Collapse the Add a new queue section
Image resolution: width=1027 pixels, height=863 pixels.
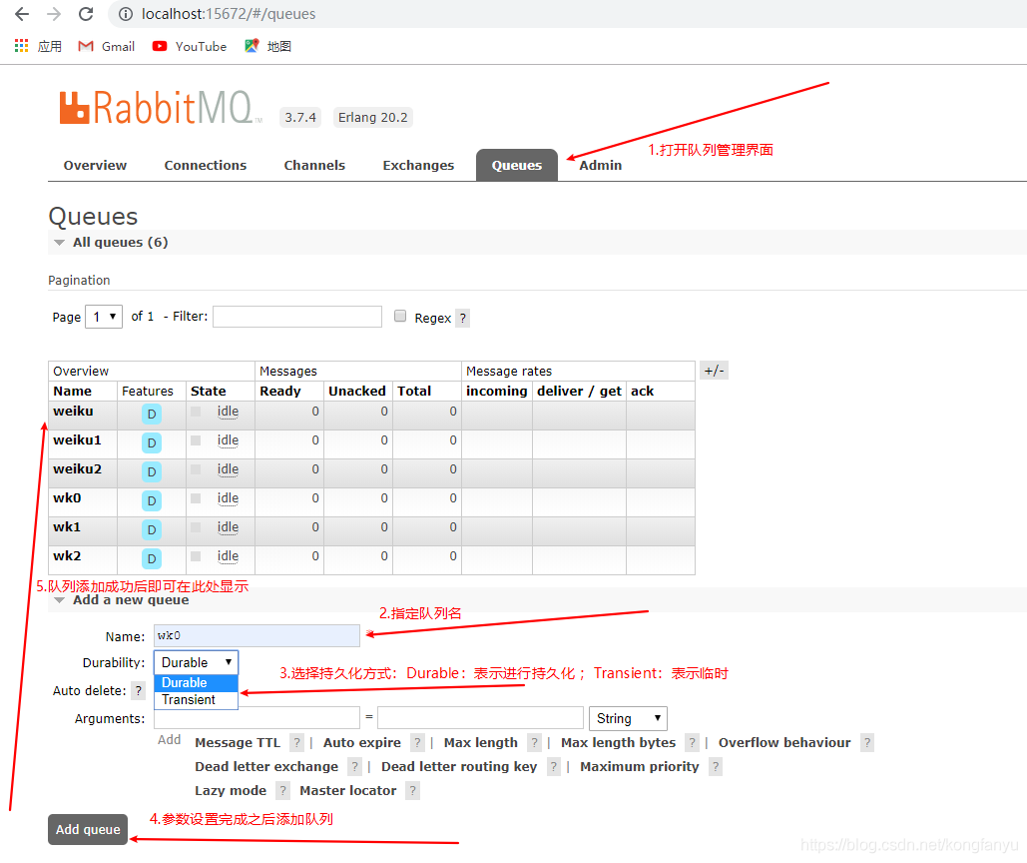[x=60, y=600]
